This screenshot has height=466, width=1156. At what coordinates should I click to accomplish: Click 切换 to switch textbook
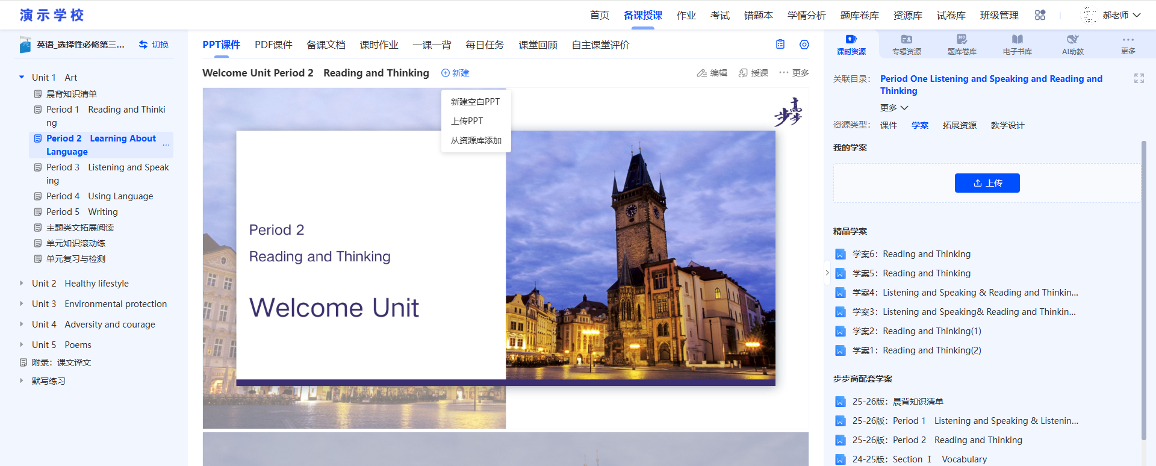(154, 45)
